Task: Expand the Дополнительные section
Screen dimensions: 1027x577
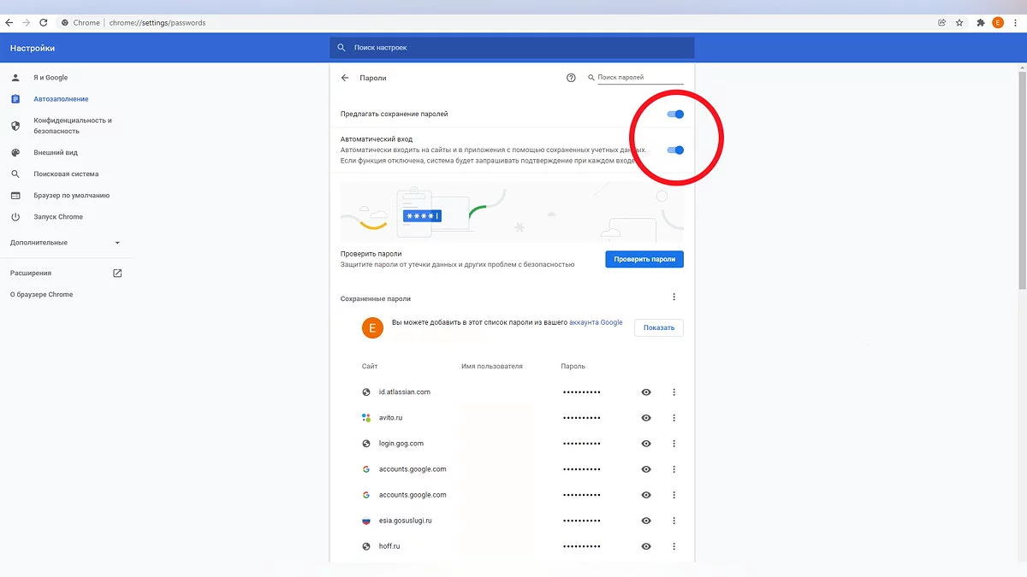Action: [66, 243]
